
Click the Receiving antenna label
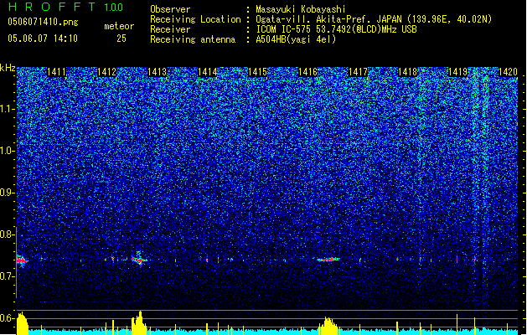tap(193, 39)
